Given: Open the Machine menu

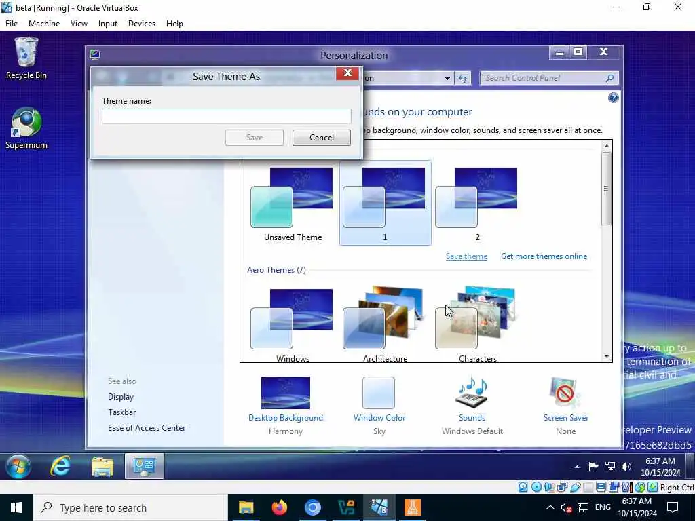Looking at the screenshot, I should click(x=44, y=24).
